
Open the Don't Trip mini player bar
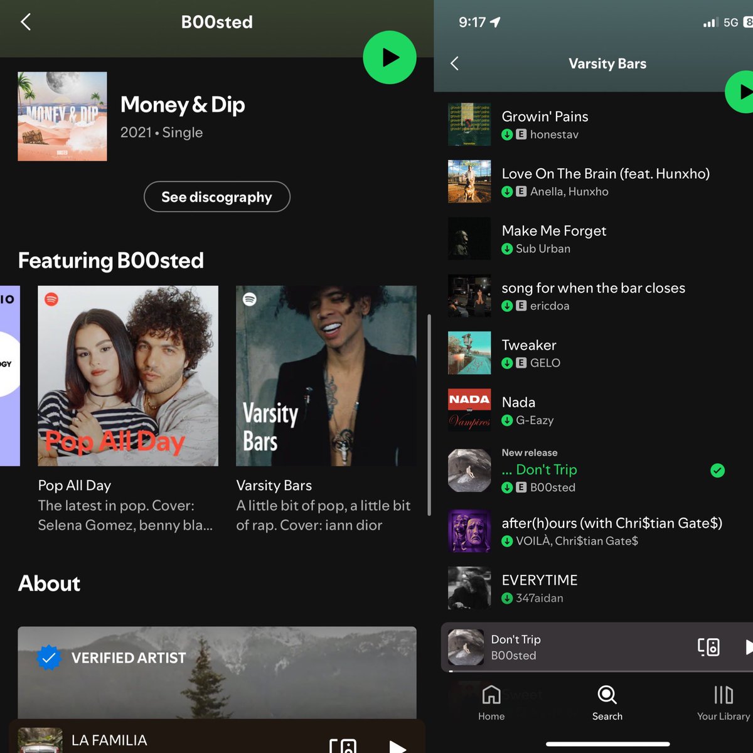click(x=597, y=647)
